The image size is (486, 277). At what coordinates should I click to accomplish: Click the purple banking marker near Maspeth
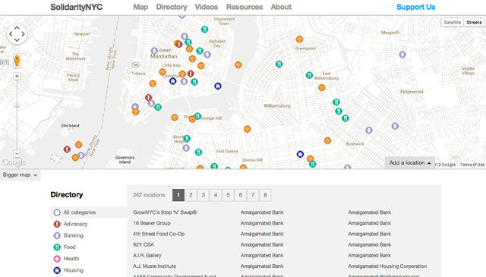[x=402, y=55]
